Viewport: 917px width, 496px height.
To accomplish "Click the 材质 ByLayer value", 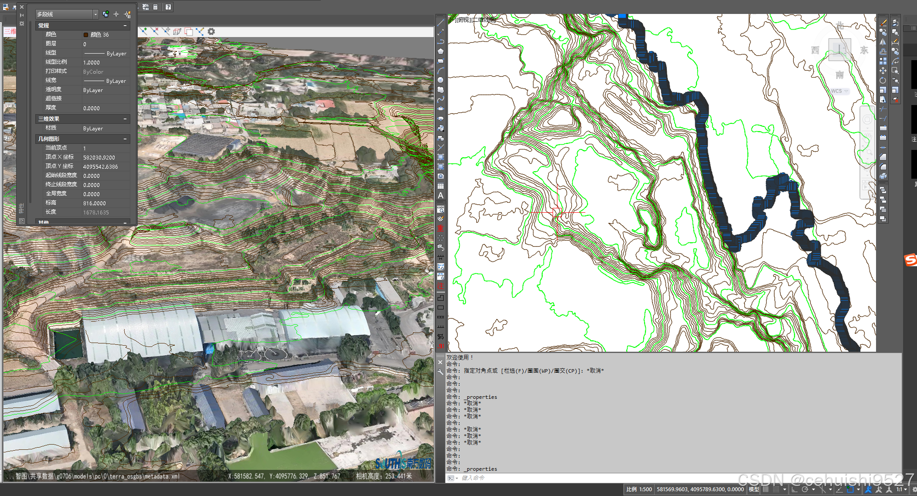I will 106,128.
